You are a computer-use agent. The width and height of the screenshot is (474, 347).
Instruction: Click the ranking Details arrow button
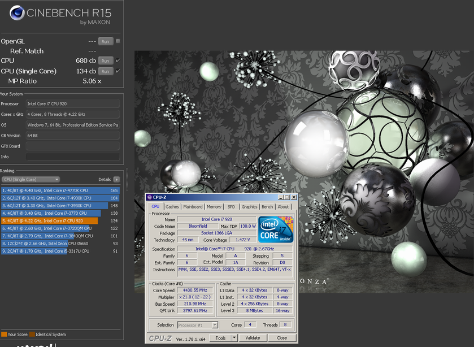[116, 179]
